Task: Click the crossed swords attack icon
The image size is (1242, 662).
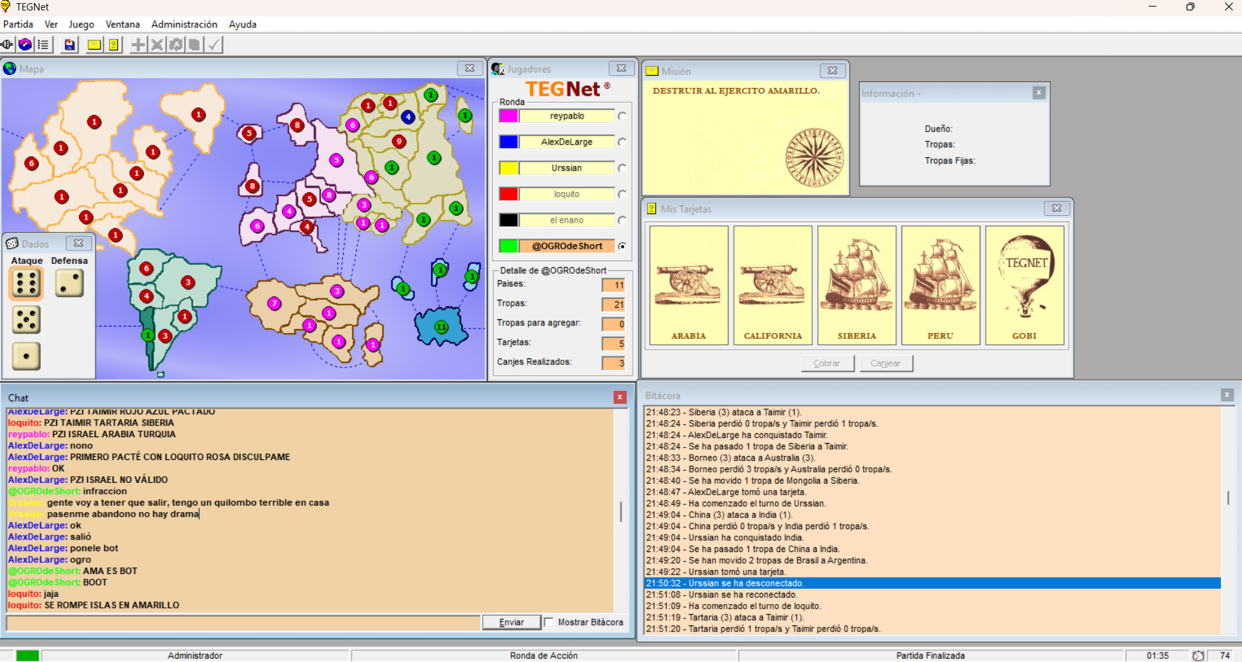Action: pos(157,44)
